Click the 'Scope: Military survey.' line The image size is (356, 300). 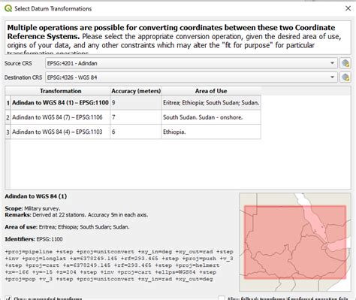32,208
